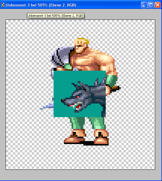Click the Photoshop document icon in title bar
The height and width of the screenshot is (181, 162).
tap(2, 5)
